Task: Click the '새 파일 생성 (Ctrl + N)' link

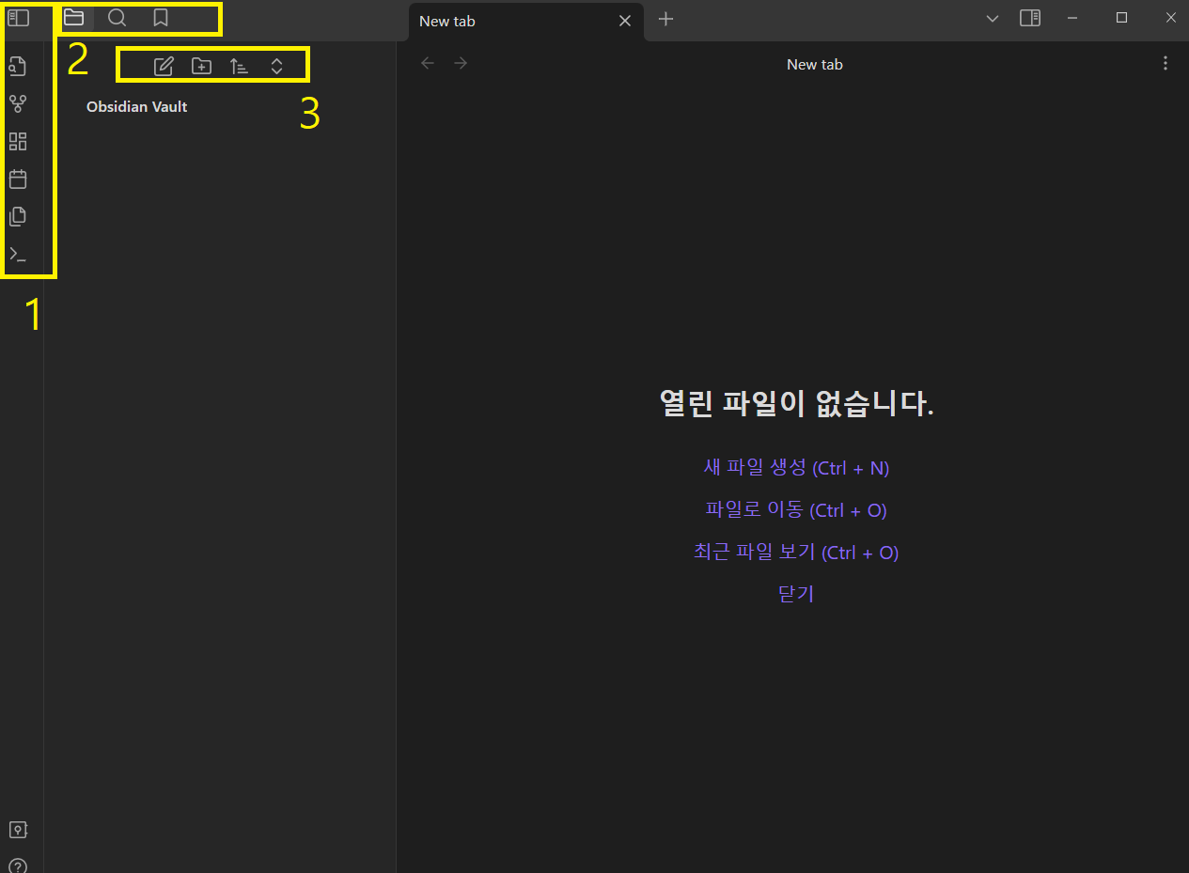Action: [796, 468]
